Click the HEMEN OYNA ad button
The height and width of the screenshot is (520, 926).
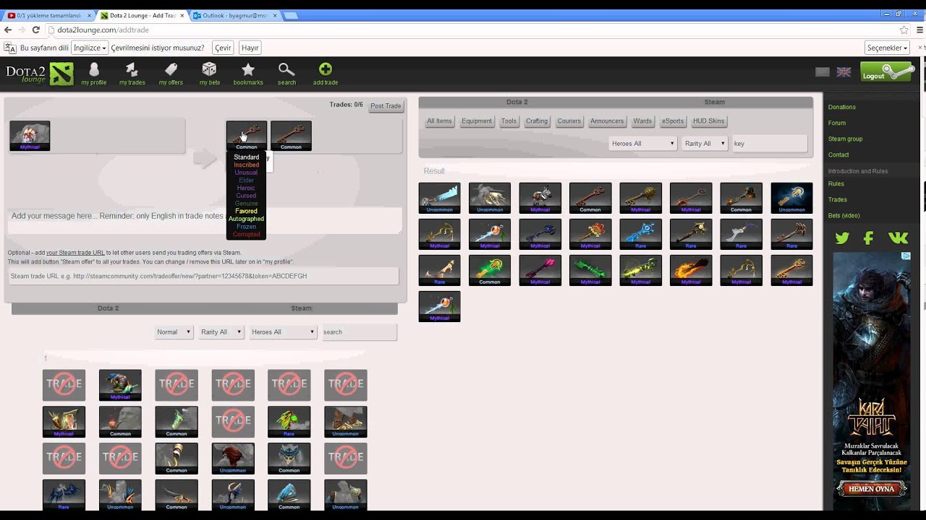[872, 489]
